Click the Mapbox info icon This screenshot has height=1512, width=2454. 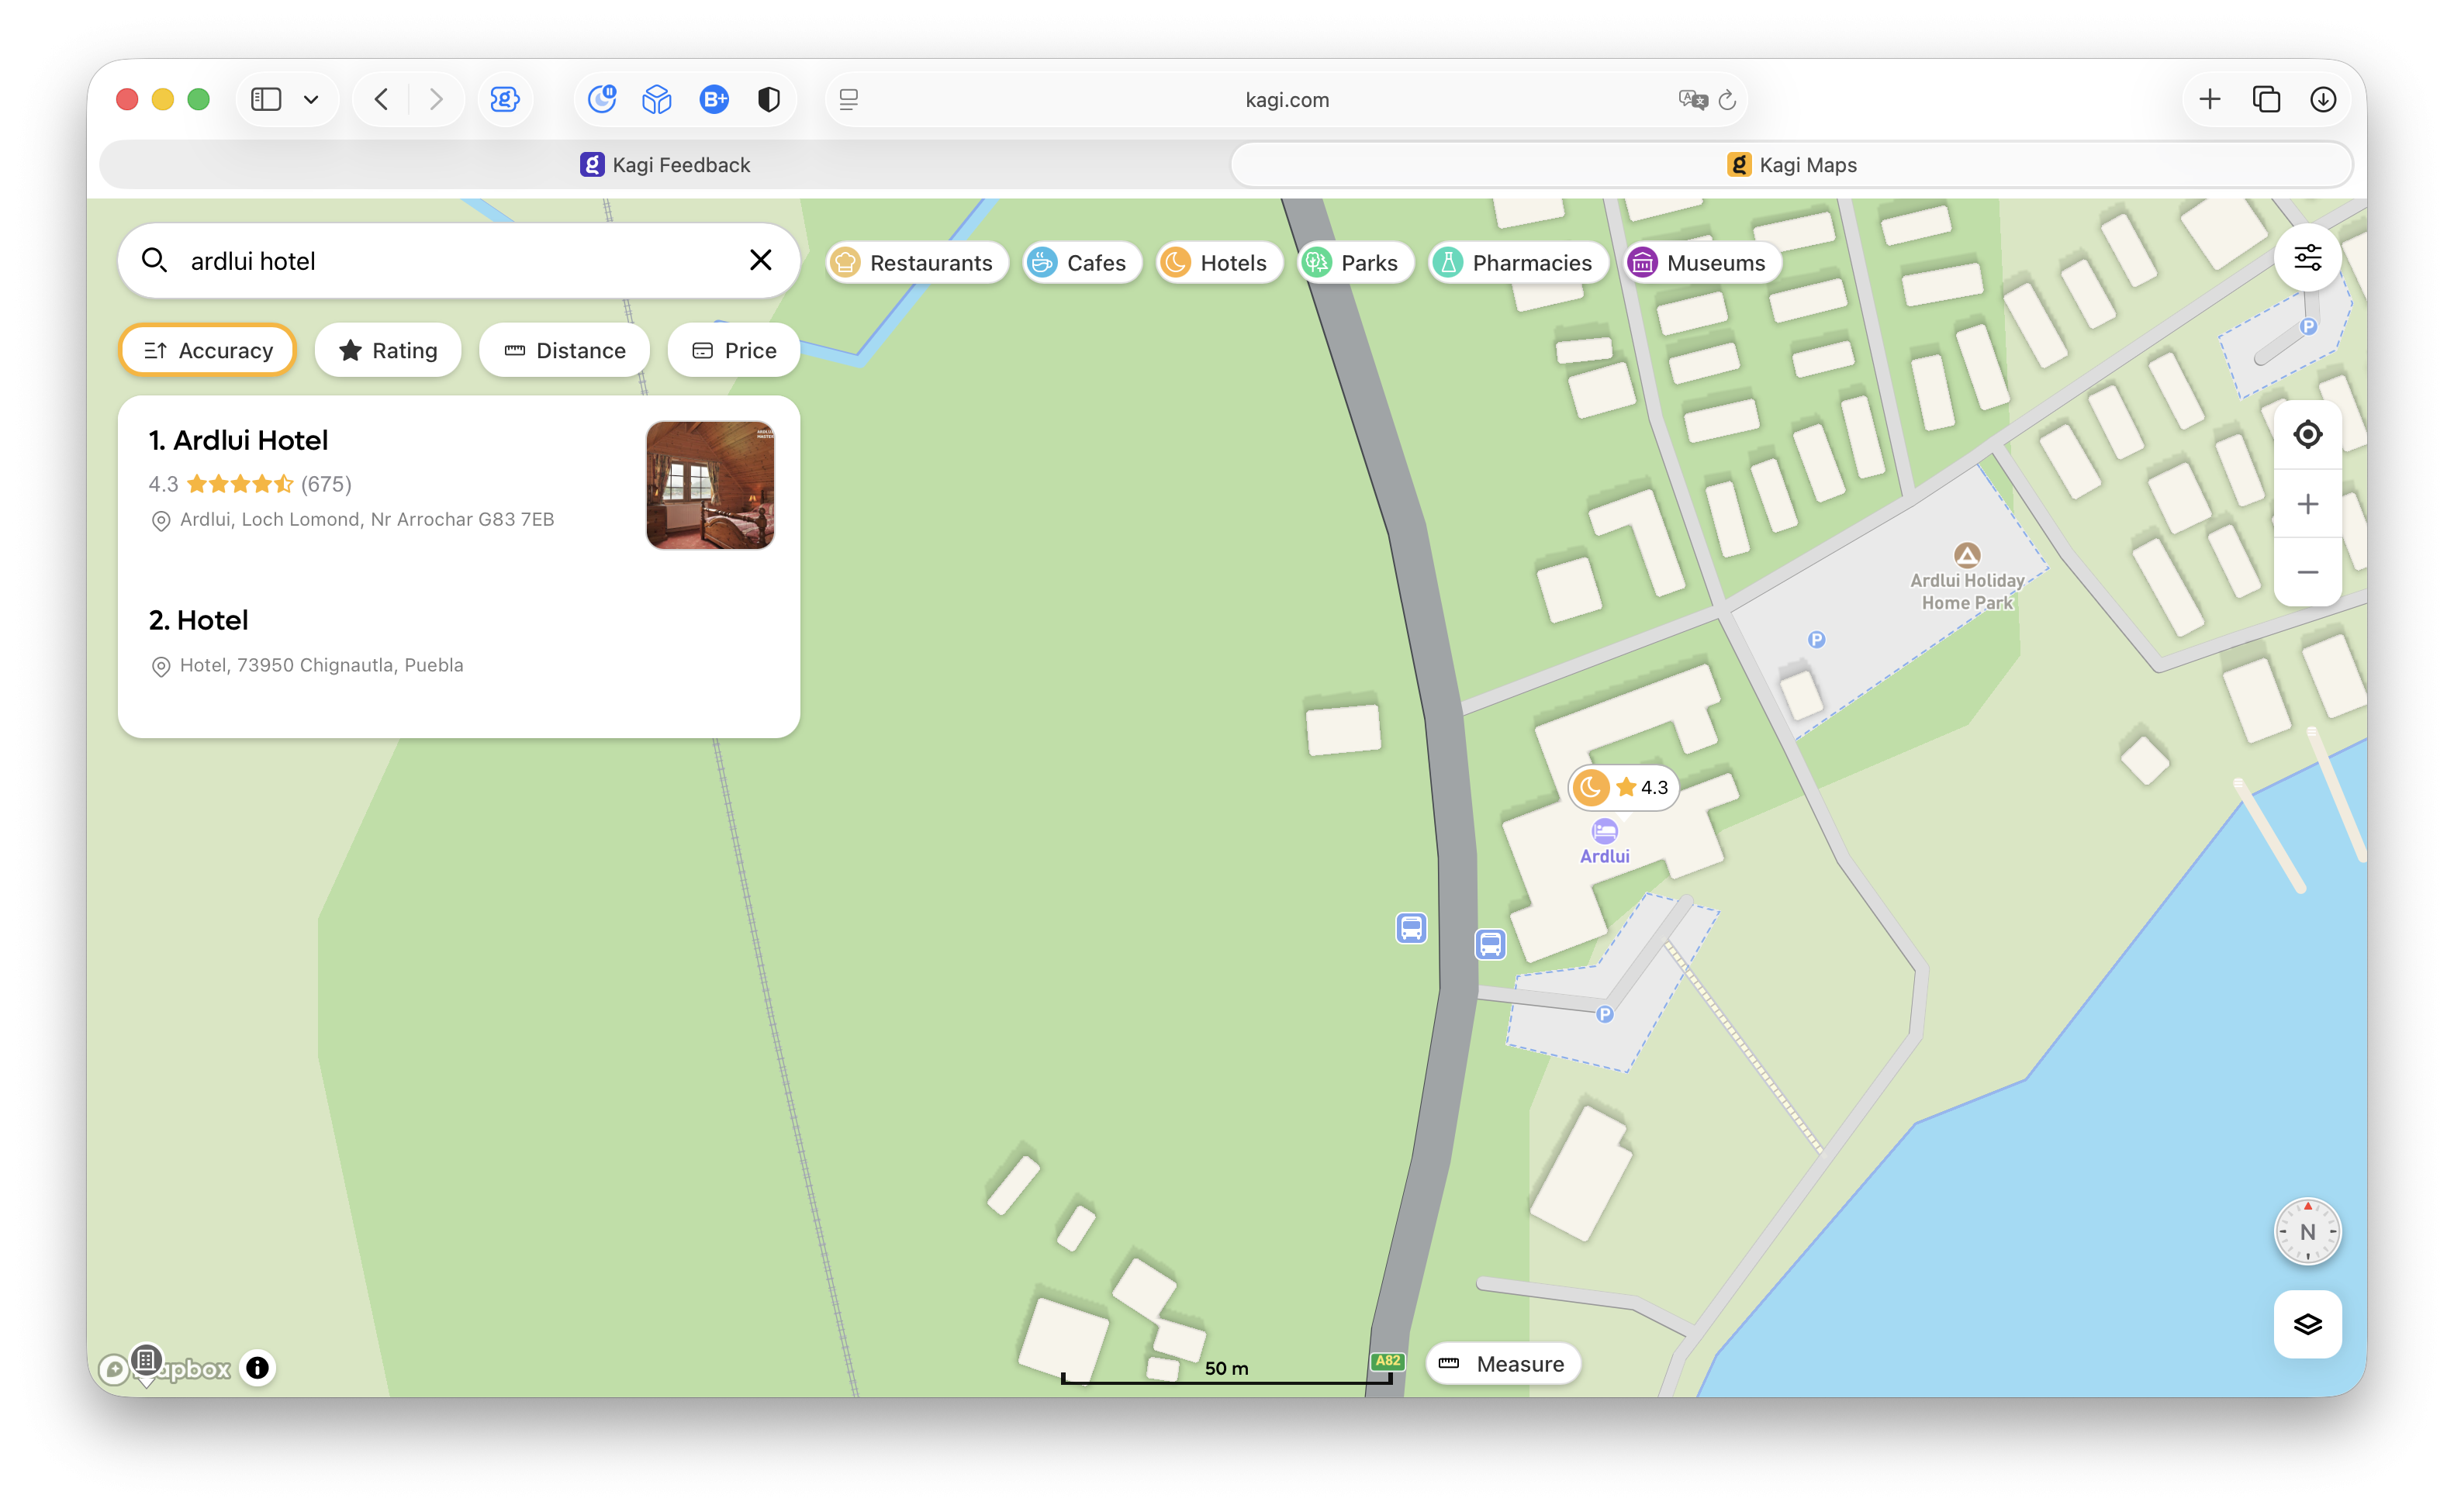257,1367
